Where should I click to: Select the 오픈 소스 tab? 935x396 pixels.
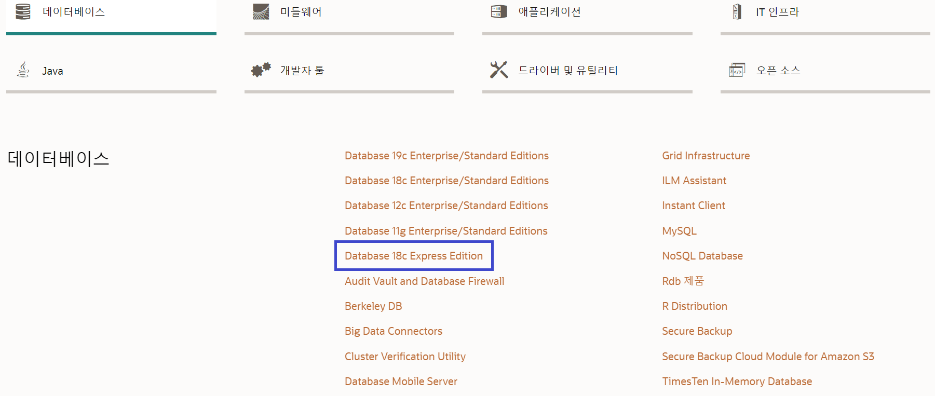coord(825,71)
